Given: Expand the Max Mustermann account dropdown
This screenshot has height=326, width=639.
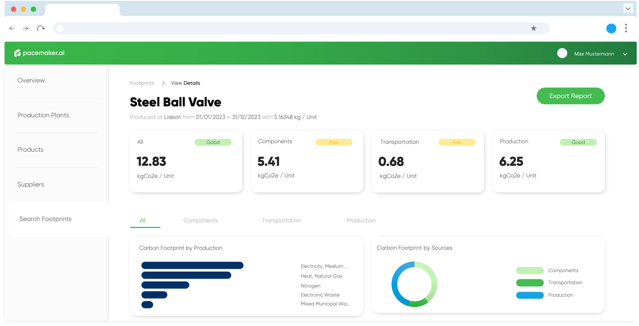Looking at the screenshot, I should pos(625,54).
